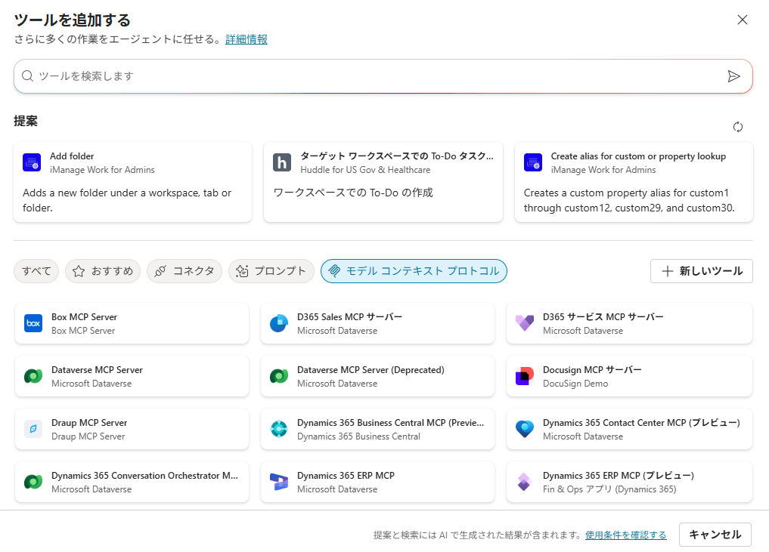Click the DocuSign Demo subtitle

[x=575, y=384]
